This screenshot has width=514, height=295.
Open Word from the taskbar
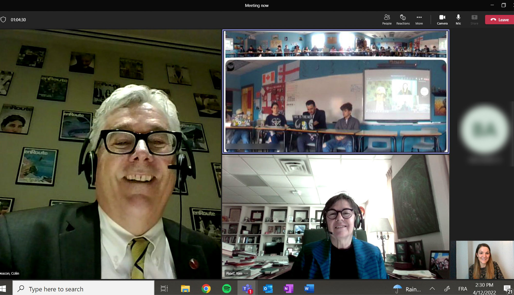309,289
